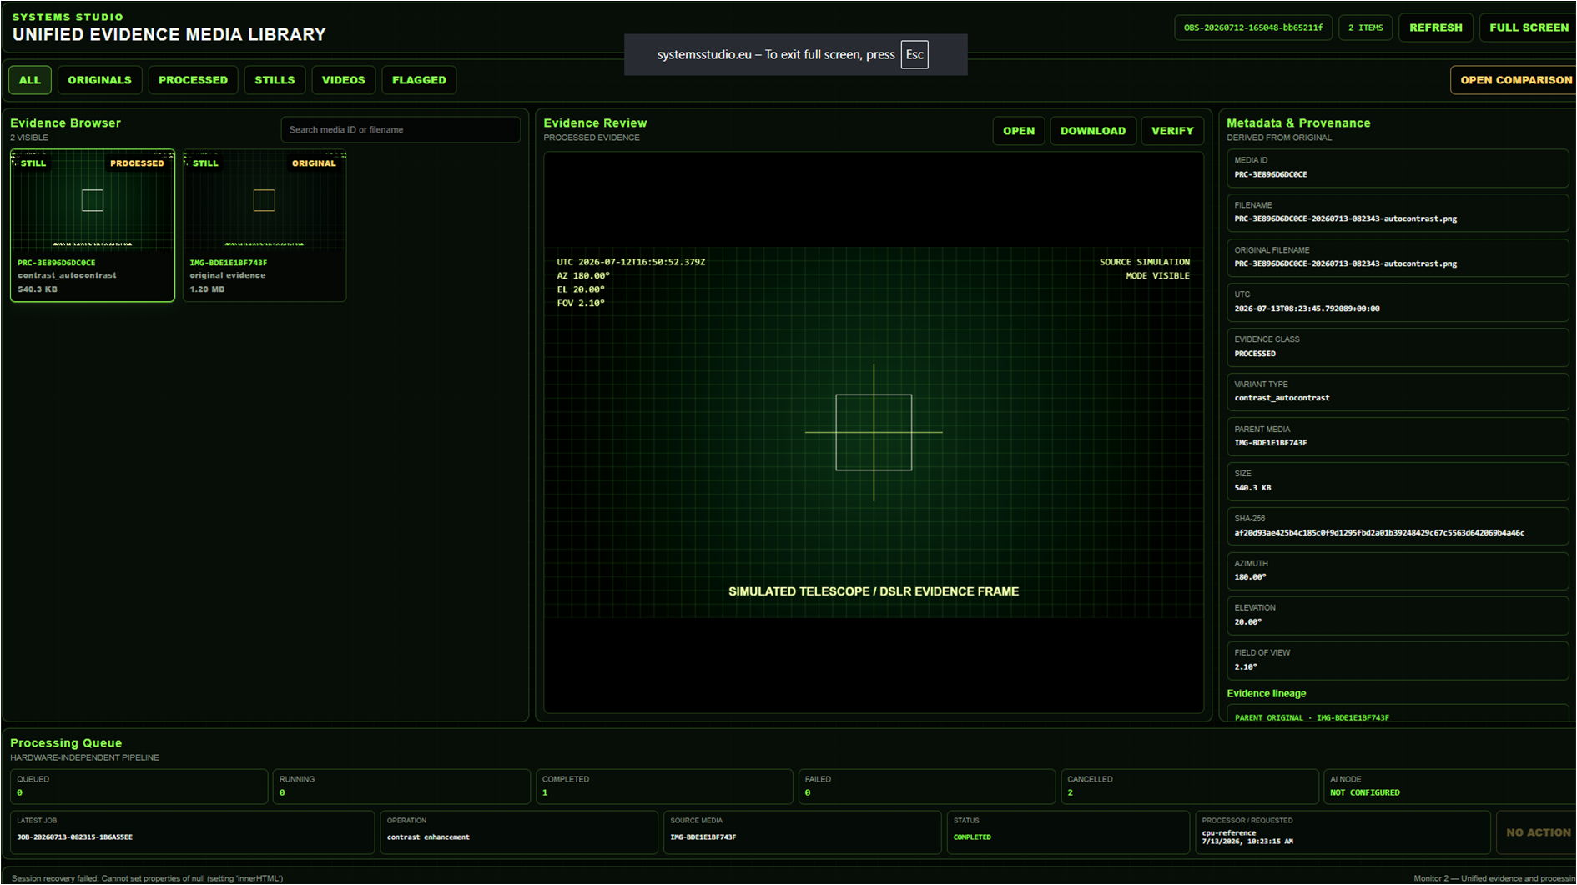Switch to the ORIGINALS filter tab
This screenshot has height=885, width=1577.
[x=99, y=80]
